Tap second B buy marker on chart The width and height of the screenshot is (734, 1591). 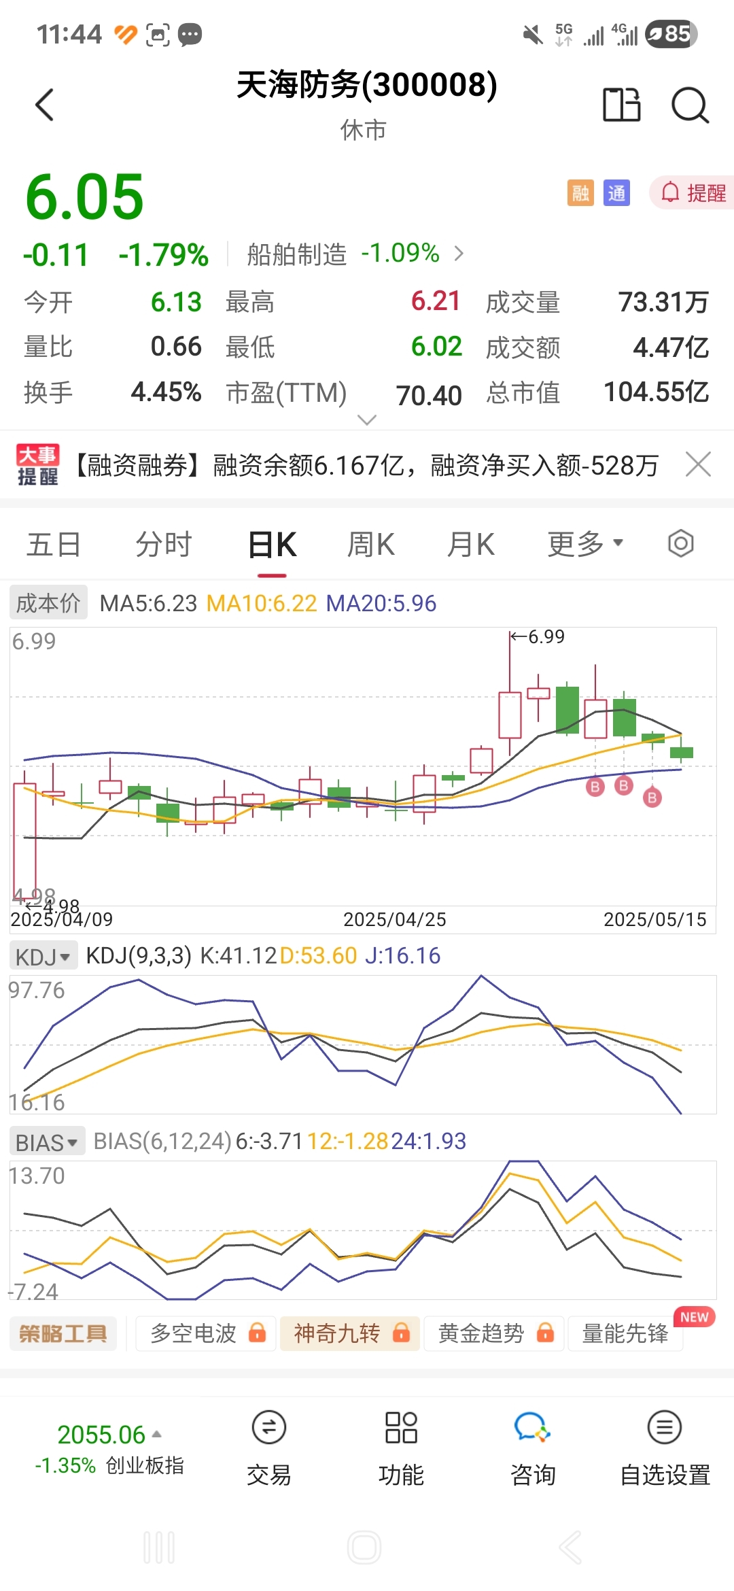(x=624, y=786)
